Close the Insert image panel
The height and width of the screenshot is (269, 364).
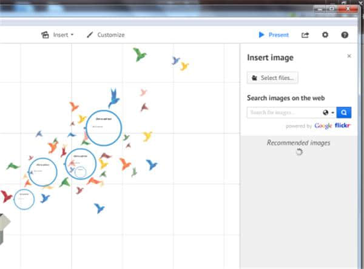click(x=349, y=56)
